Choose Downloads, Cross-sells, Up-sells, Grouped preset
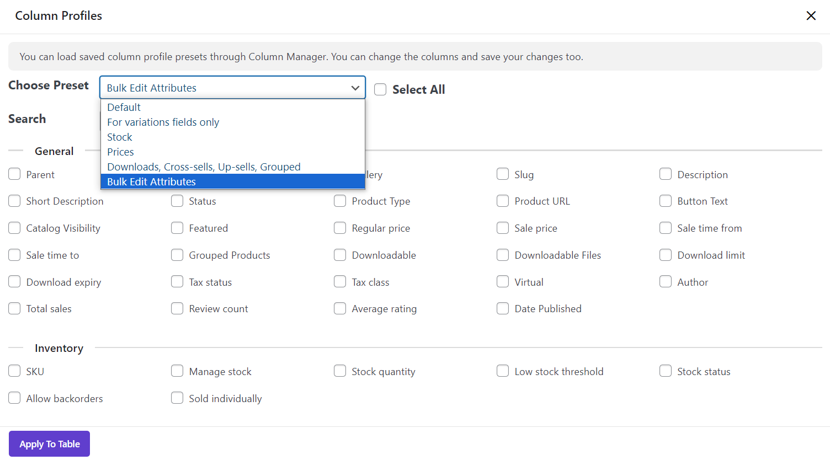The image size is (830, 460). click(204, 167)
